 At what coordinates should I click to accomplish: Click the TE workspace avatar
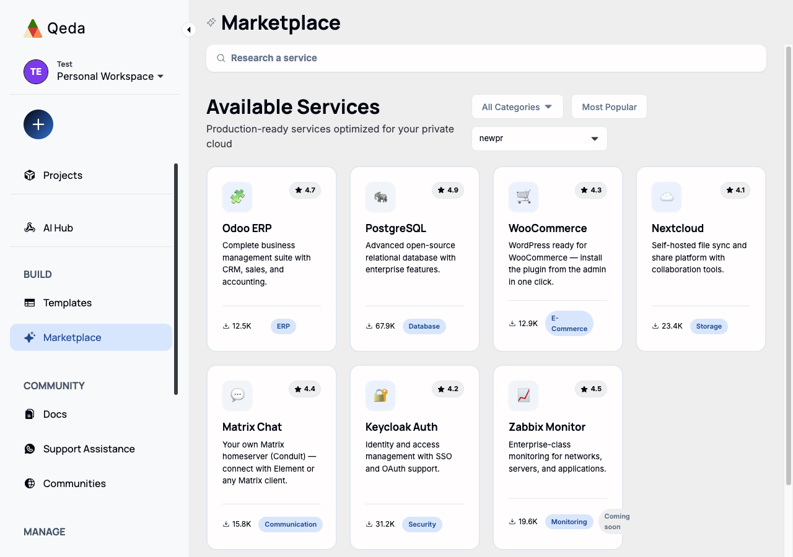point(36,72)
